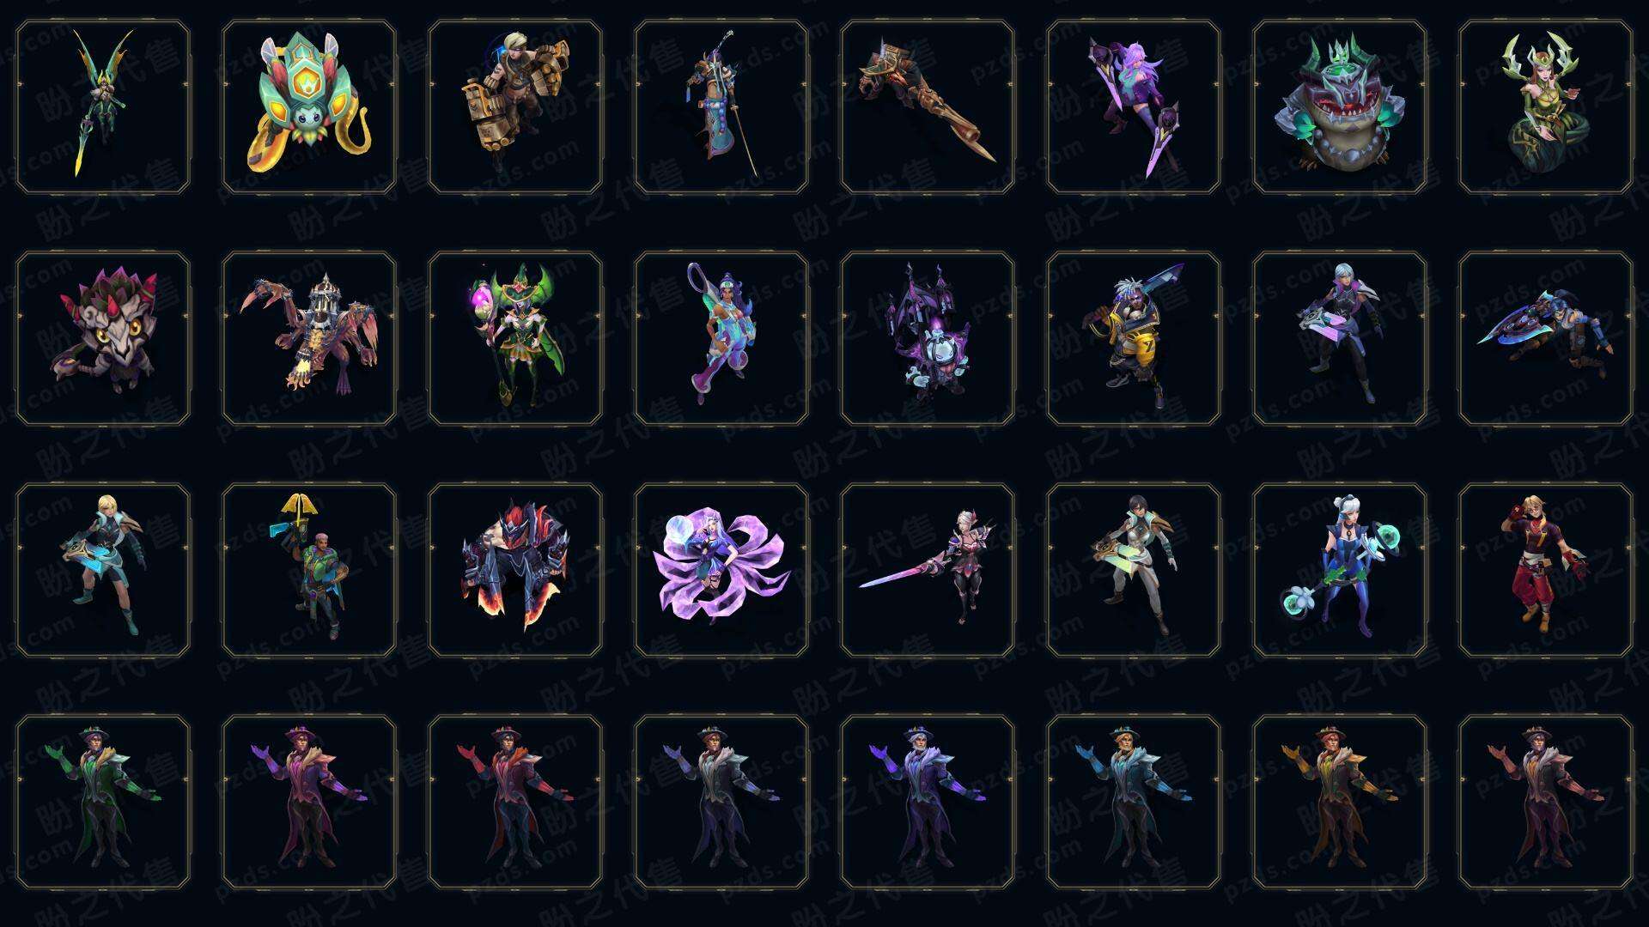Viewport: 1649px width, 927px height.
Task: Select the red-outfit blond fighter tile
Action: point(1546,570)
